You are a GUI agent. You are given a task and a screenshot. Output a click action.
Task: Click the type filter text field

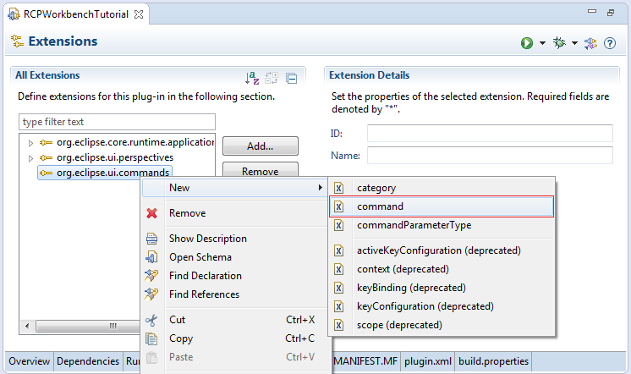coord(117,122)
